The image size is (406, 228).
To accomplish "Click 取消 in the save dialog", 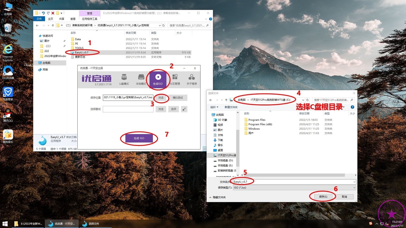I will coord(344,197).
